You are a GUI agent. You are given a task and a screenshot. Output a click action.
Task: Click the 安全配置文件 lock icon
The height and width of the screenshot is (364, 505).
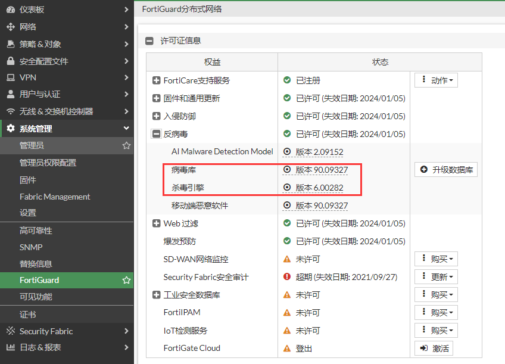(10, 61)
